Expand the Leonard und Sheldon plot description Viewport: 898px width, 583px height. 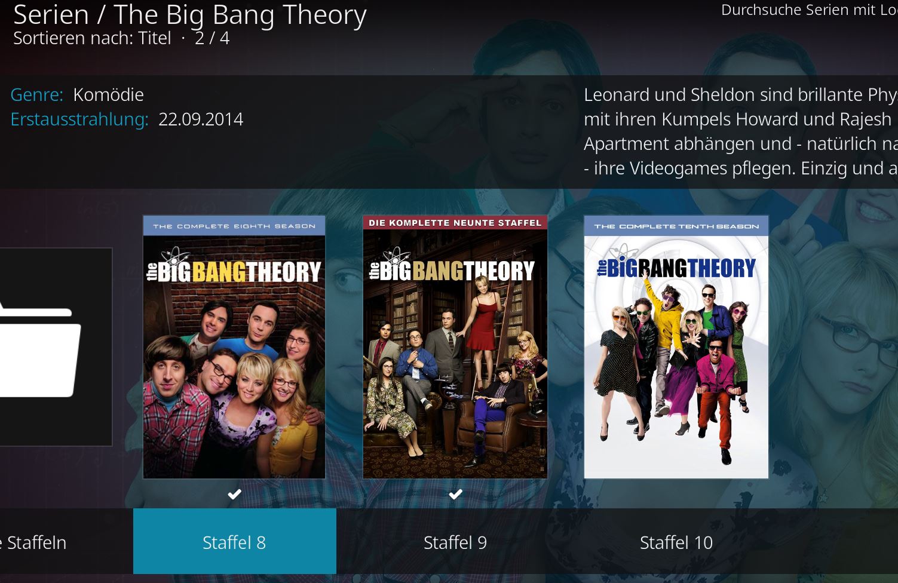pos(740,131)
